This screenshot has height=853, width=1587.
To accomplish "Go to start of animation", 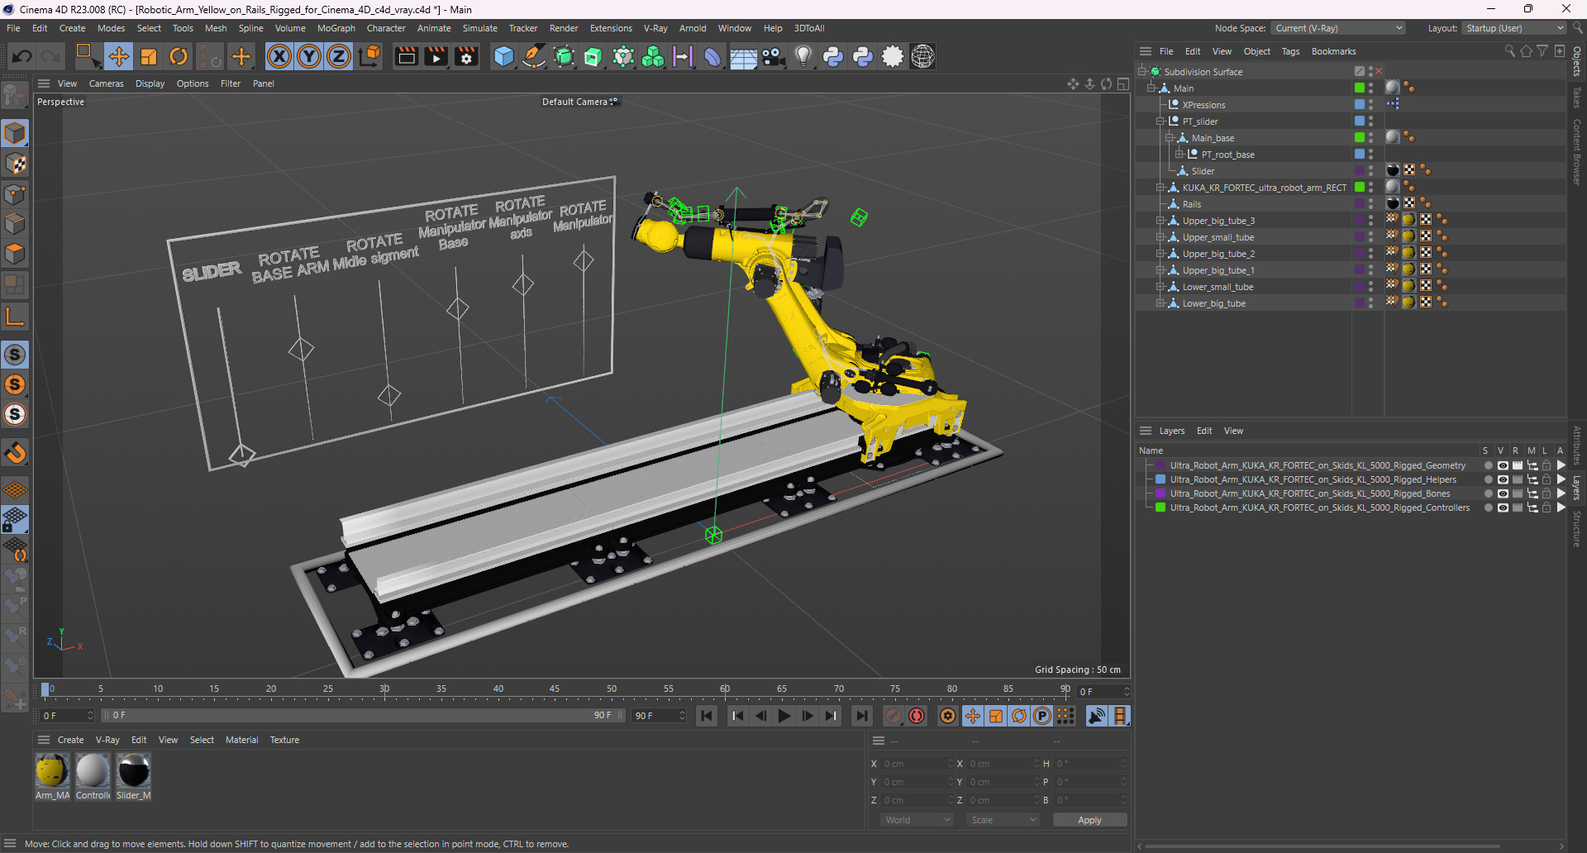I will (707, 716).
